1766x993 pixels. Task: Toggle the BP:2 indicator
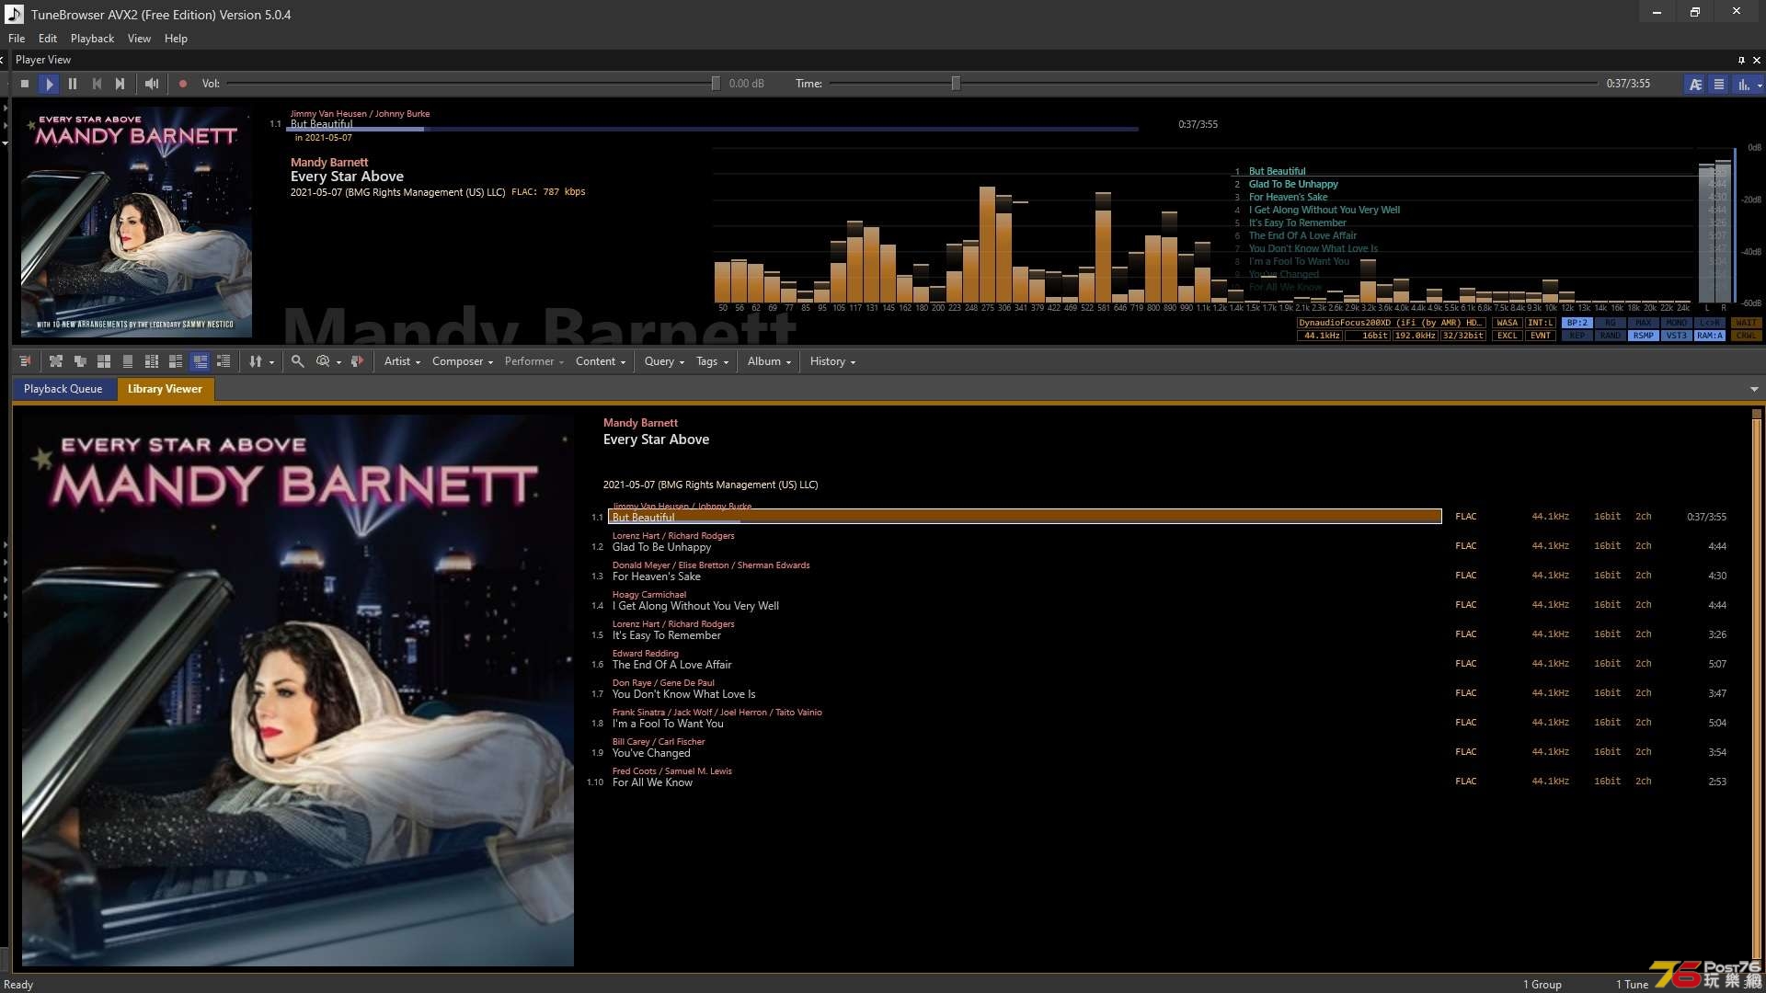(x=1577, y=323)
